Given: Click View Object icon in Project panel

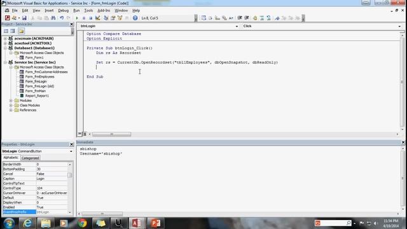Looking at the screenshot, I should coord(13,31).
